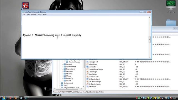Click the registry path in the status bar
This screenshot has width=178, height=100.
79,92
